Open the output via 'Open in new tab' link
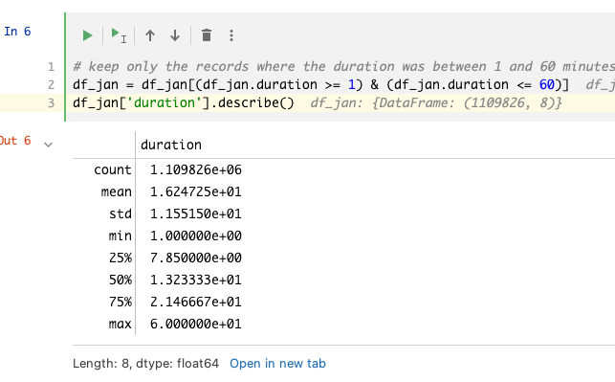 277,364
